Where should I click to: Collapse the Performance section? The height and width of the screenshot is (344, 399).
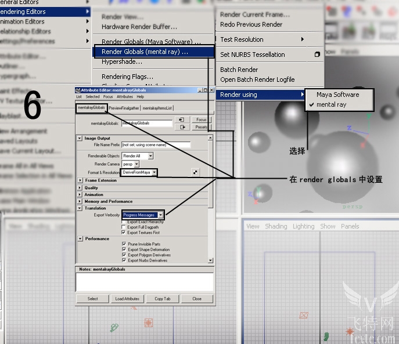(x=80, y=239)
